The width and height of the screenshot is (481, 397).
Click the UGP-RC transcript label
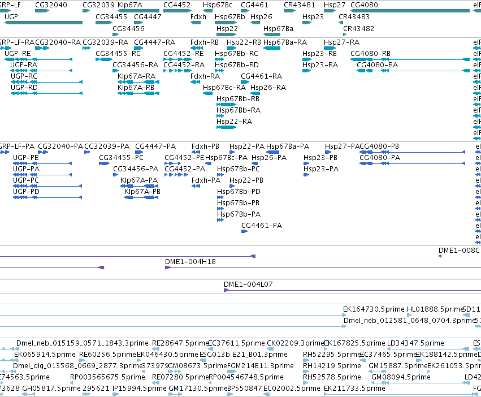tap(24, 76)
